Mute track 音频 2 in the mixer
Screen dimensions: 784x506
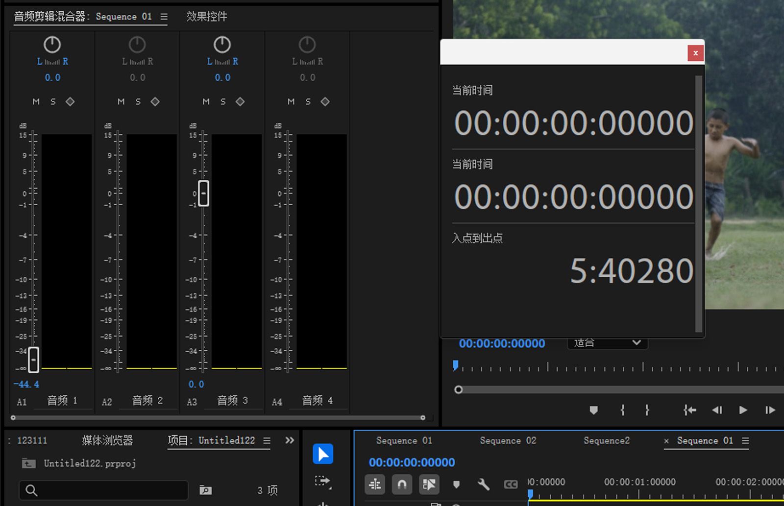point(121,101)
